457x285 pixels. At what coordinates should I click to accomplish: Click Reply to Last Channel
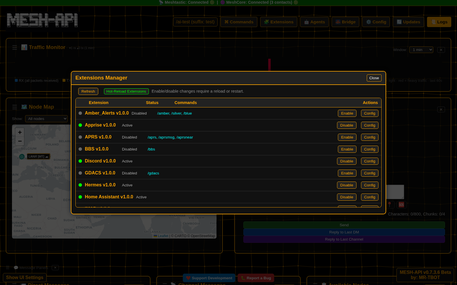pos(344,239)
